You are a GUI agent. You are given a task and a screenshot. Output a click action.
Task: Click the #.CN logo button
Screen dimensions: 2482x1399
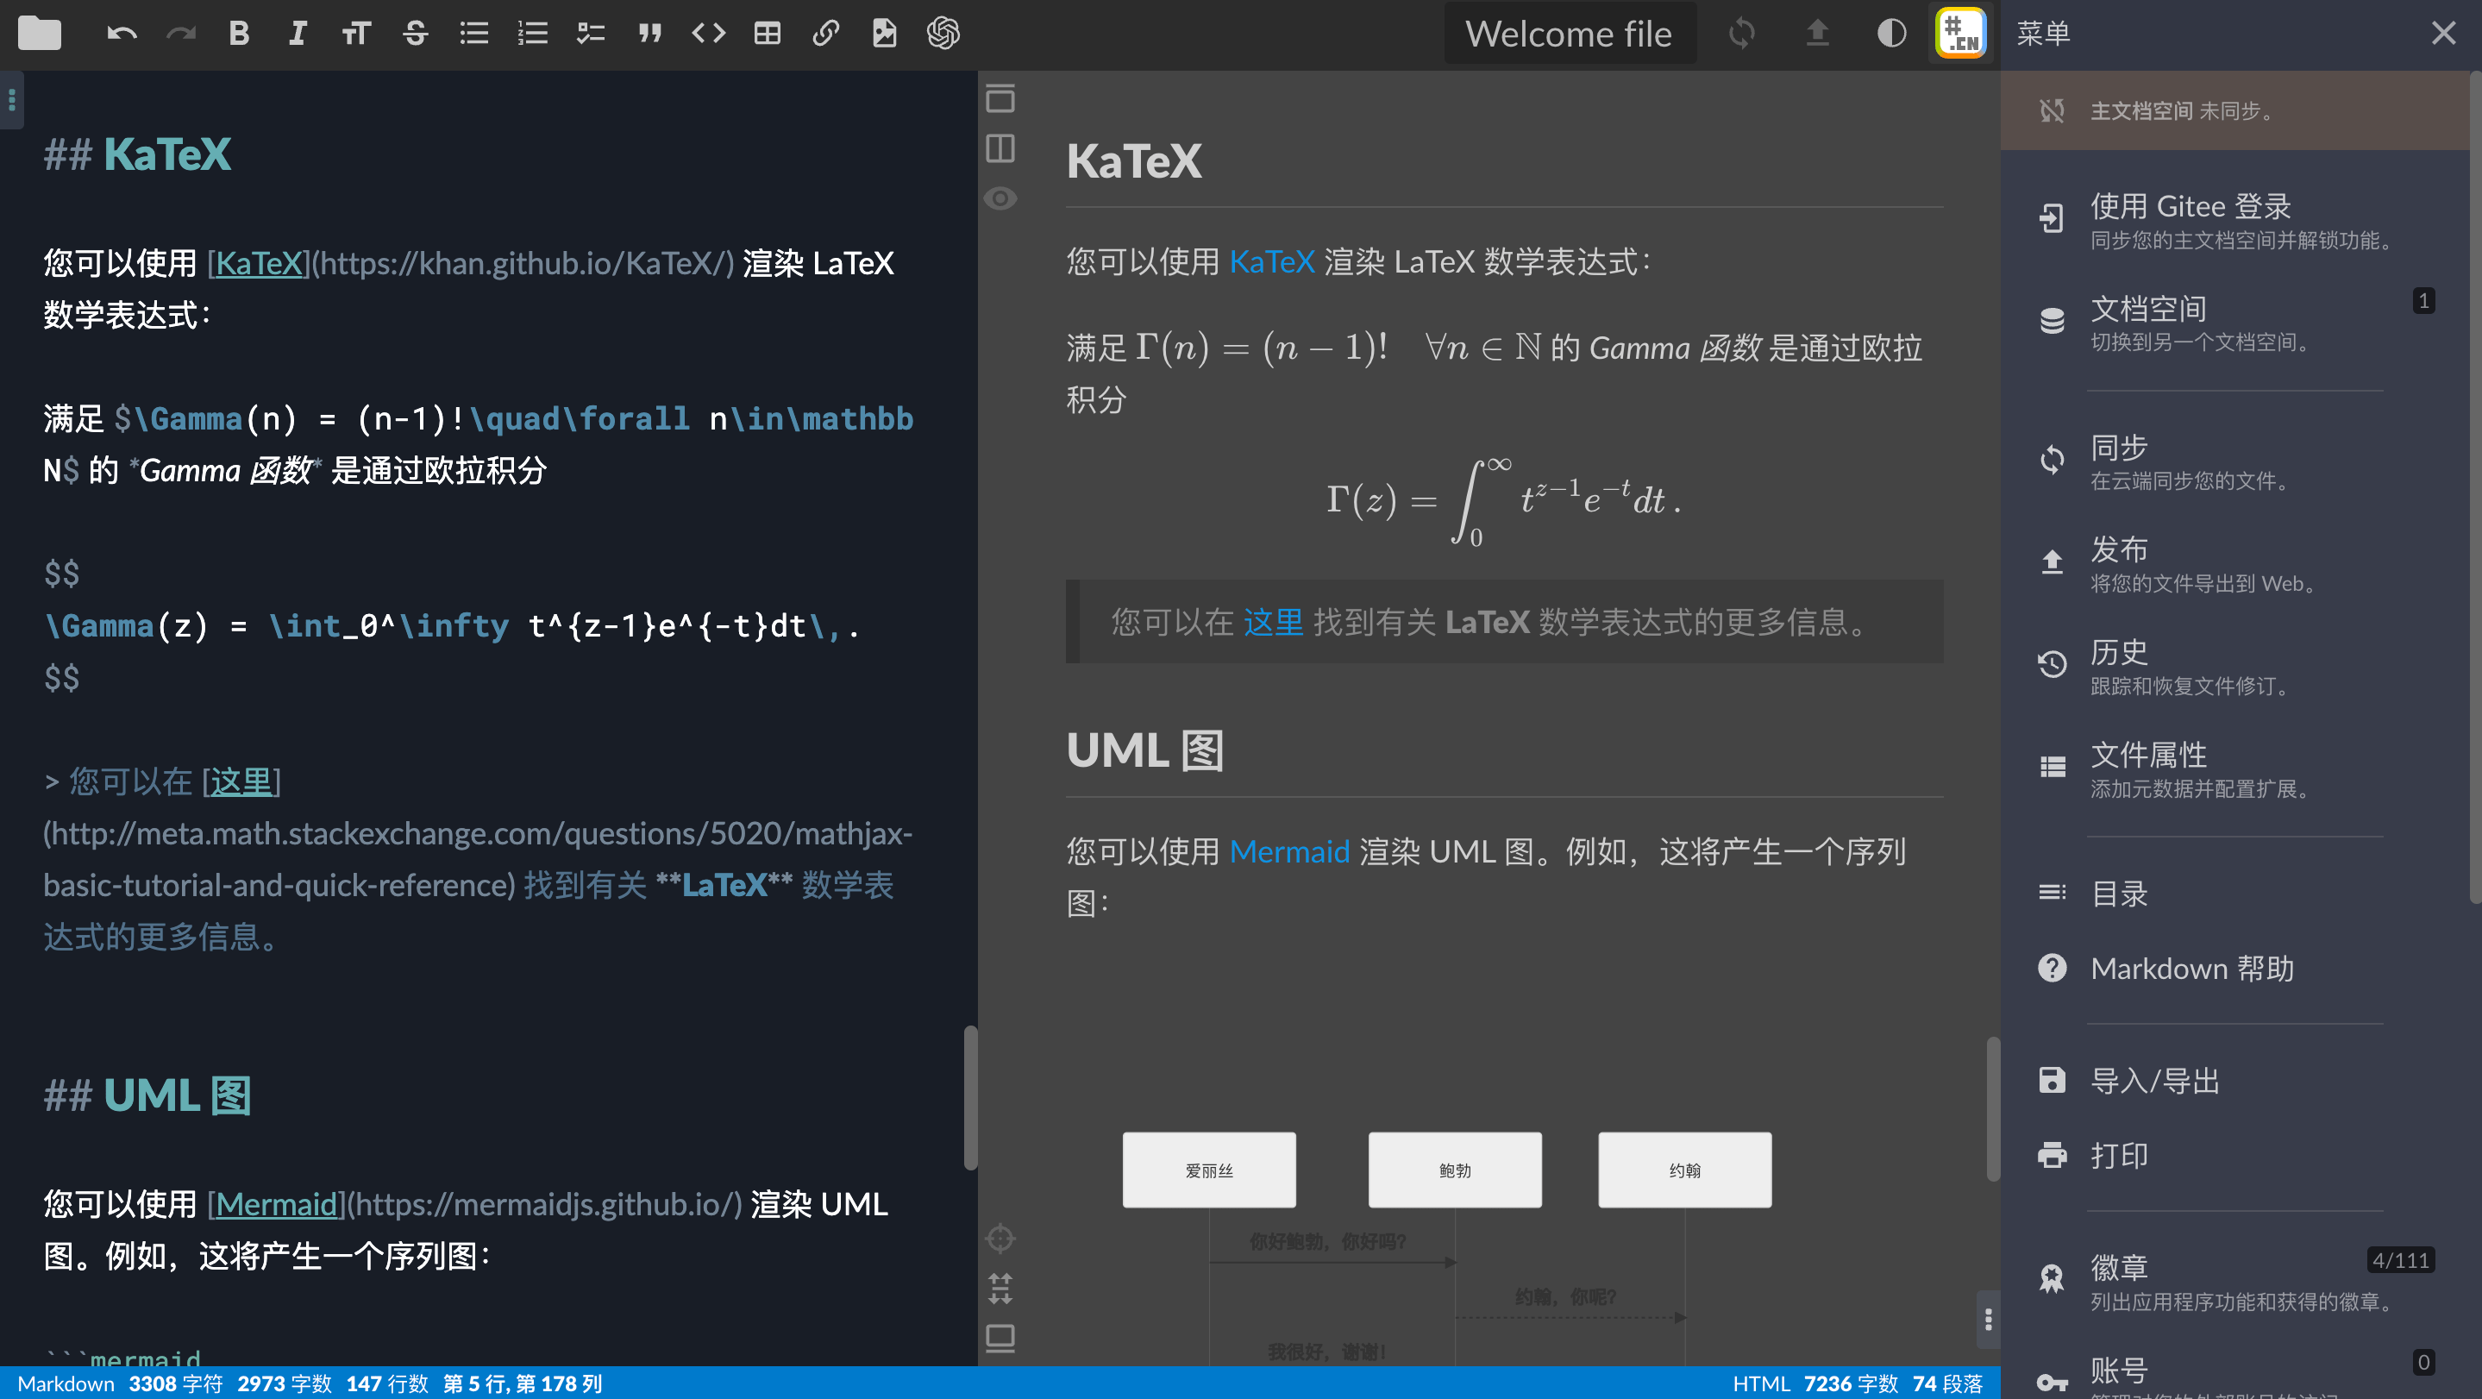coord(1962,34)
